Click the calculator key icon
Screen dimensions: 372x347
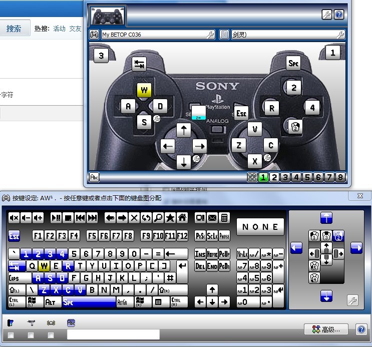(x=224, y=218)
